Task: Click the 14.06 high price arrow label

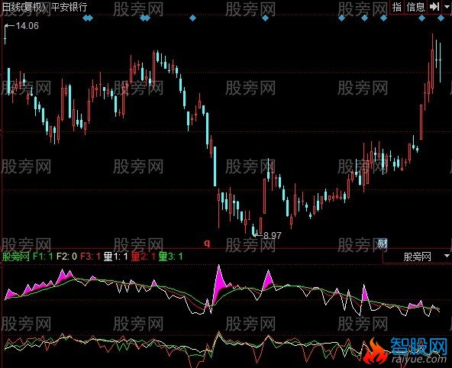Action: [x=21, y=26]
